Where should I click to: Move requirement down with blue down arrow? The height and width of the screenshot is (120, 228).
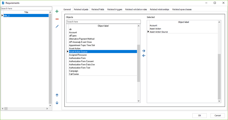click(57, 103)
